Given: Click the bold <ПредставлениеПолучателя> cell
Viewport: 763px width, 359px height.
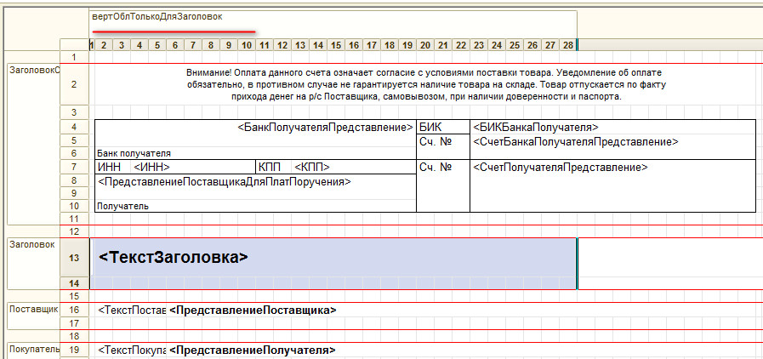Looking at the screenshot, I should tap(253, 350).
